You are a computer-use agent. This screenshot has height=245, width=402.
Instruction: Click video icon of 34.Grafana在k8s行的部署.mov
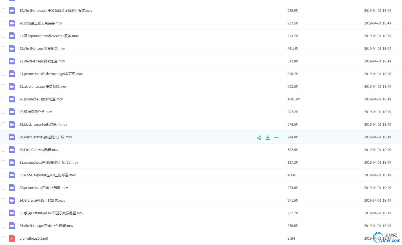click(12, 201)
